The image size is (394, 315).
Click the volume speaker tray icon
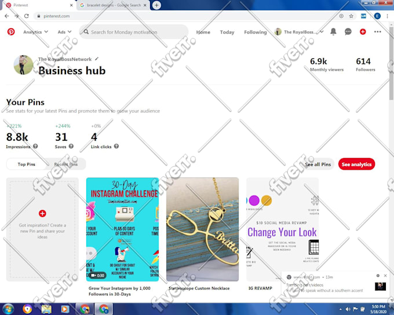348,309
